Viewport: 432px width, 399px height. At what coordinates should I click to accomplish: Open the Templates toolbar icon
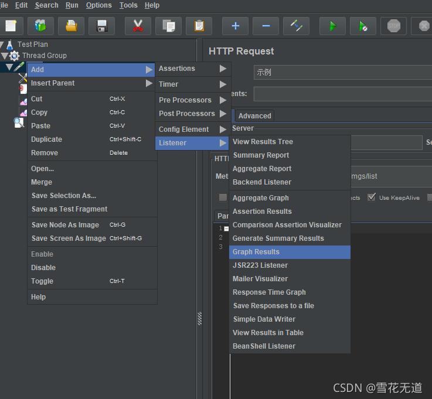click(41, 26)
